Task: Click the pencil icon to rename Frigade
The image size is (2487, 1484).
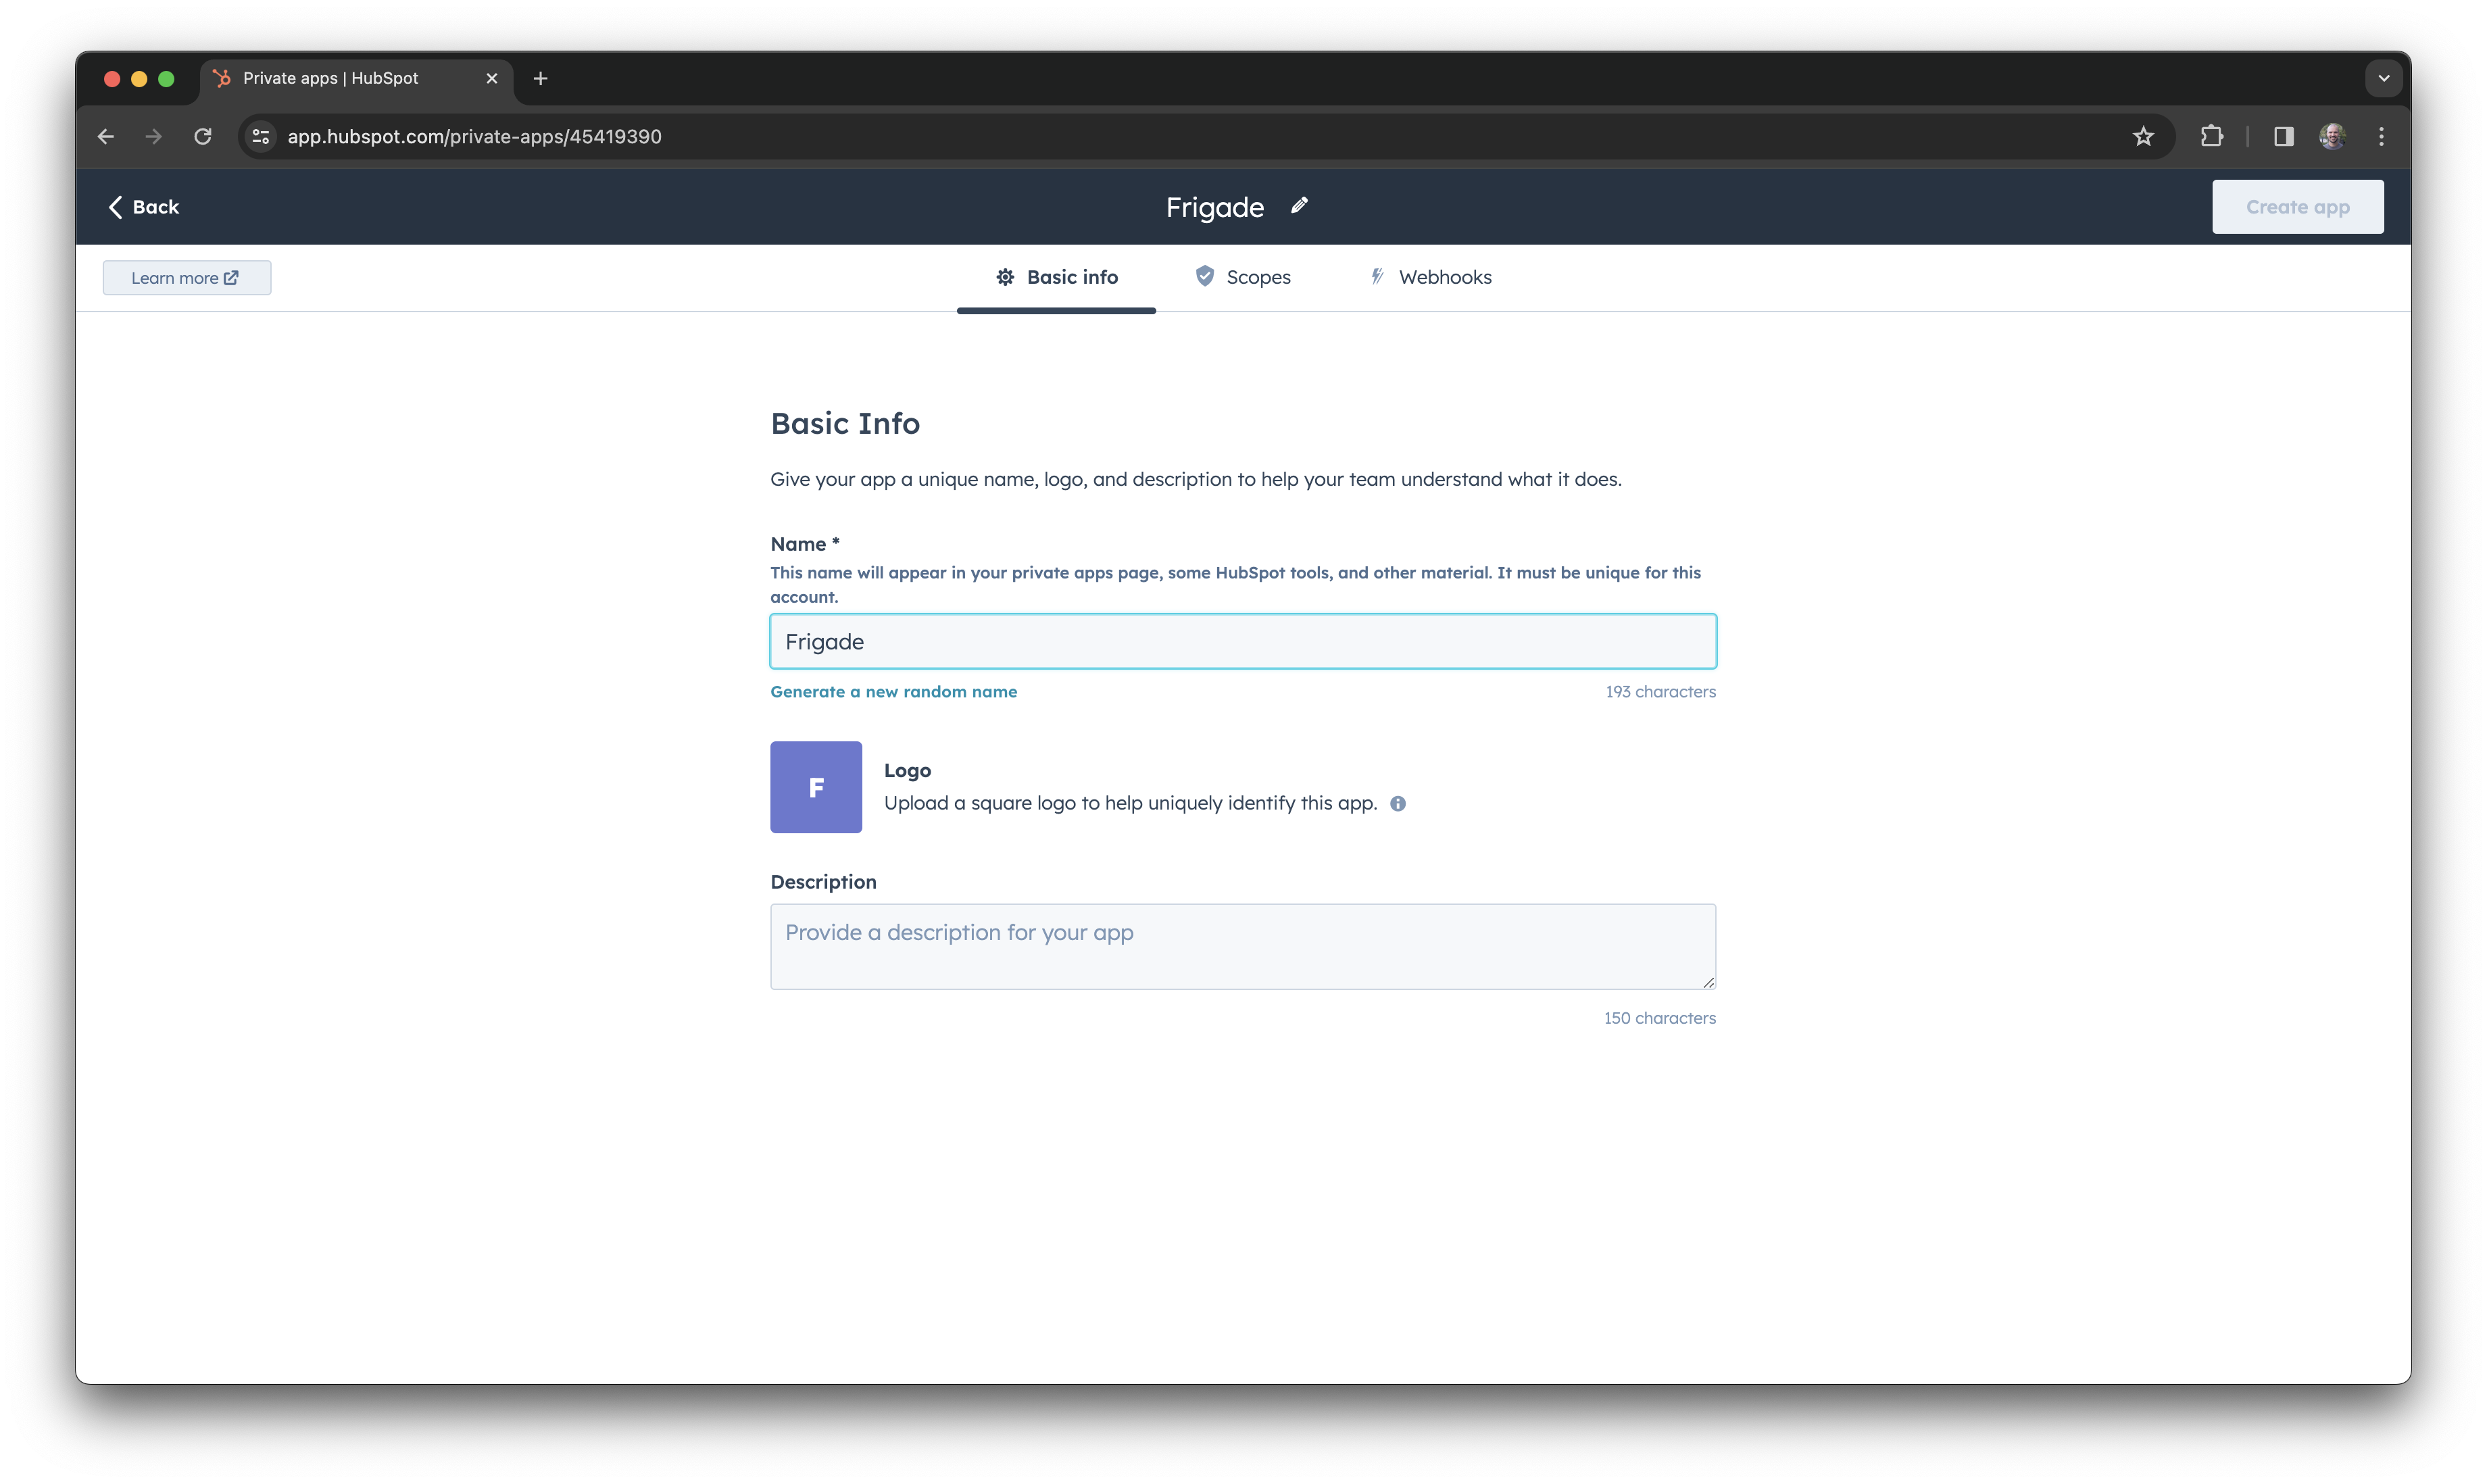Action: coord(1299,206)
